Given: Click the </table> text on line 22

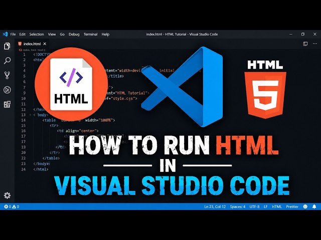Looking at the screenshot, I should 51,158.
